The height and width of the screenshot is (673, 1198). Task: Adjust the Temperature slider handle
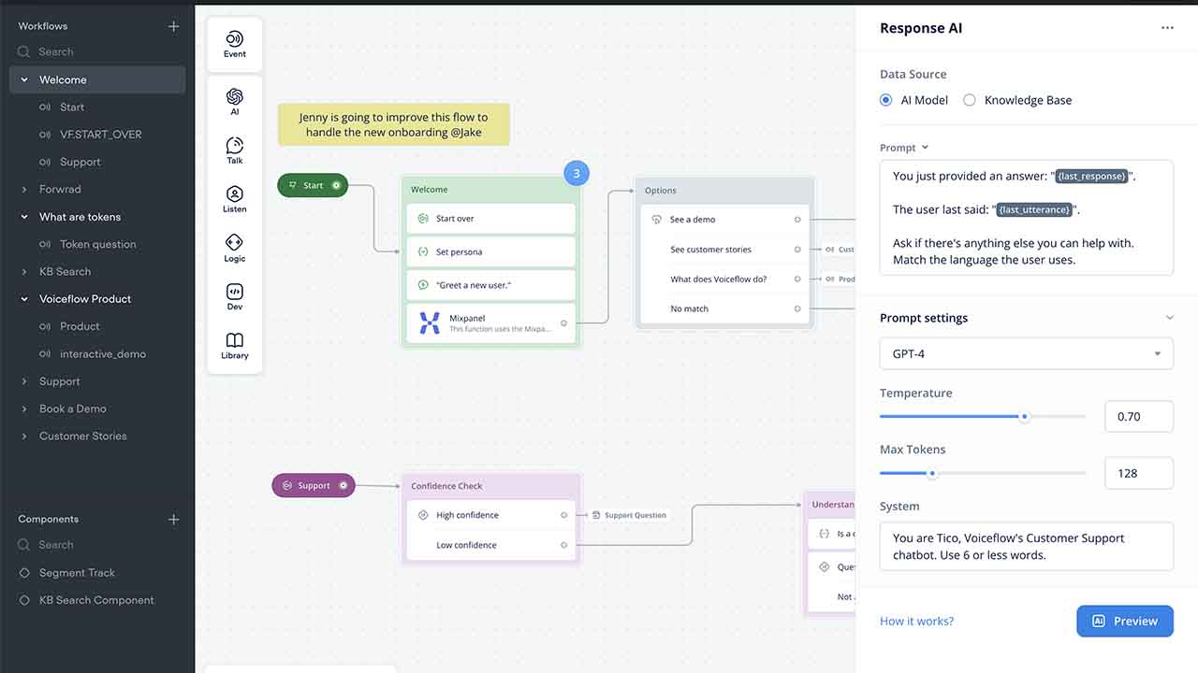click(x=1024, y=417)
